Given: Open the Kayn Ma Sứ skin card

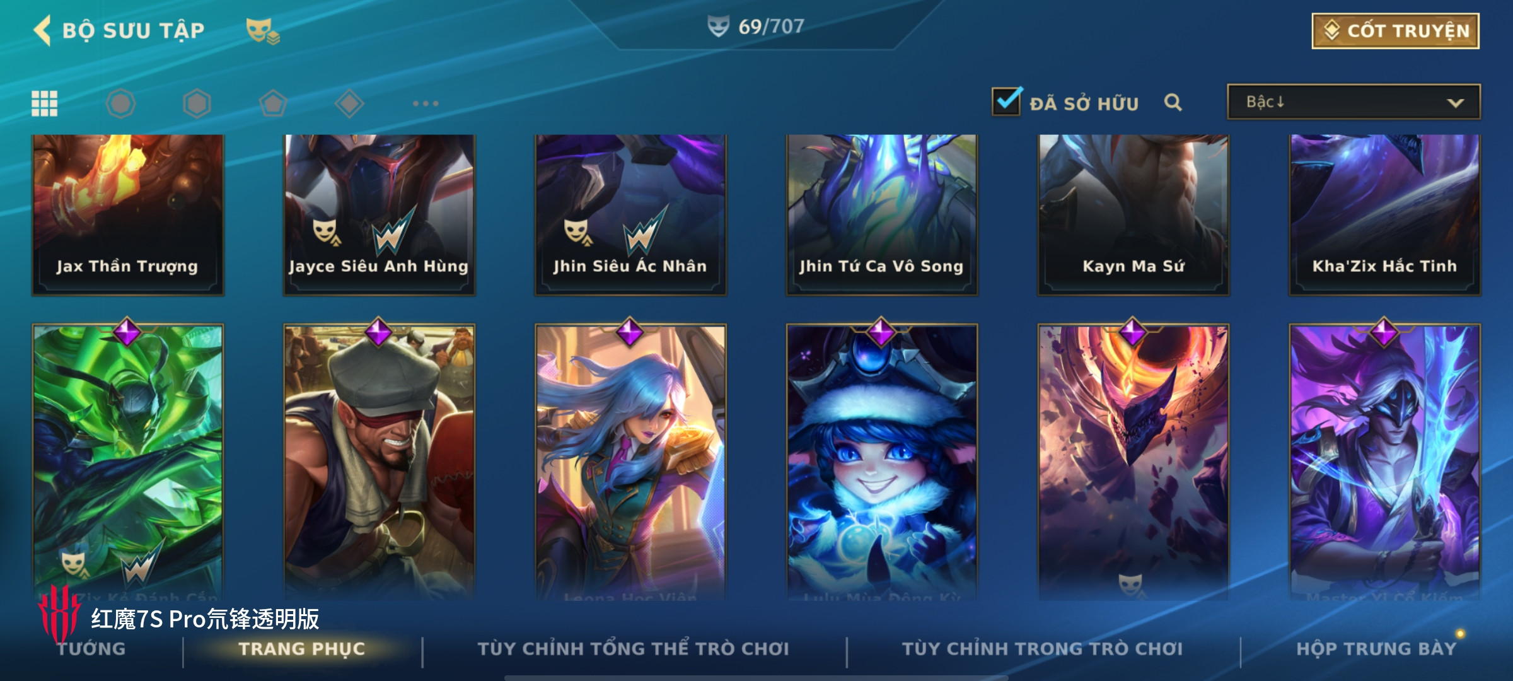Looking at the screenshot, I should click(x=1133, y=214).
